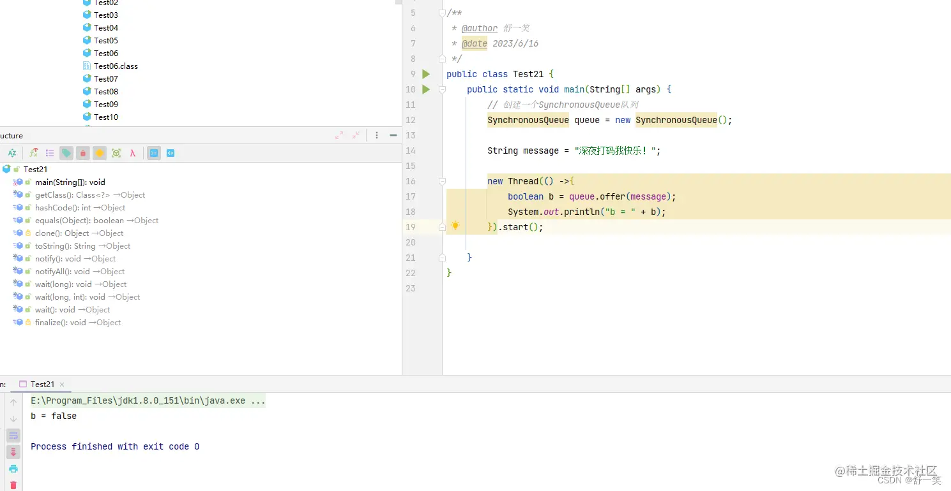
Task: Toggle the red lock non-public members filter
Action: pos(83,153)
